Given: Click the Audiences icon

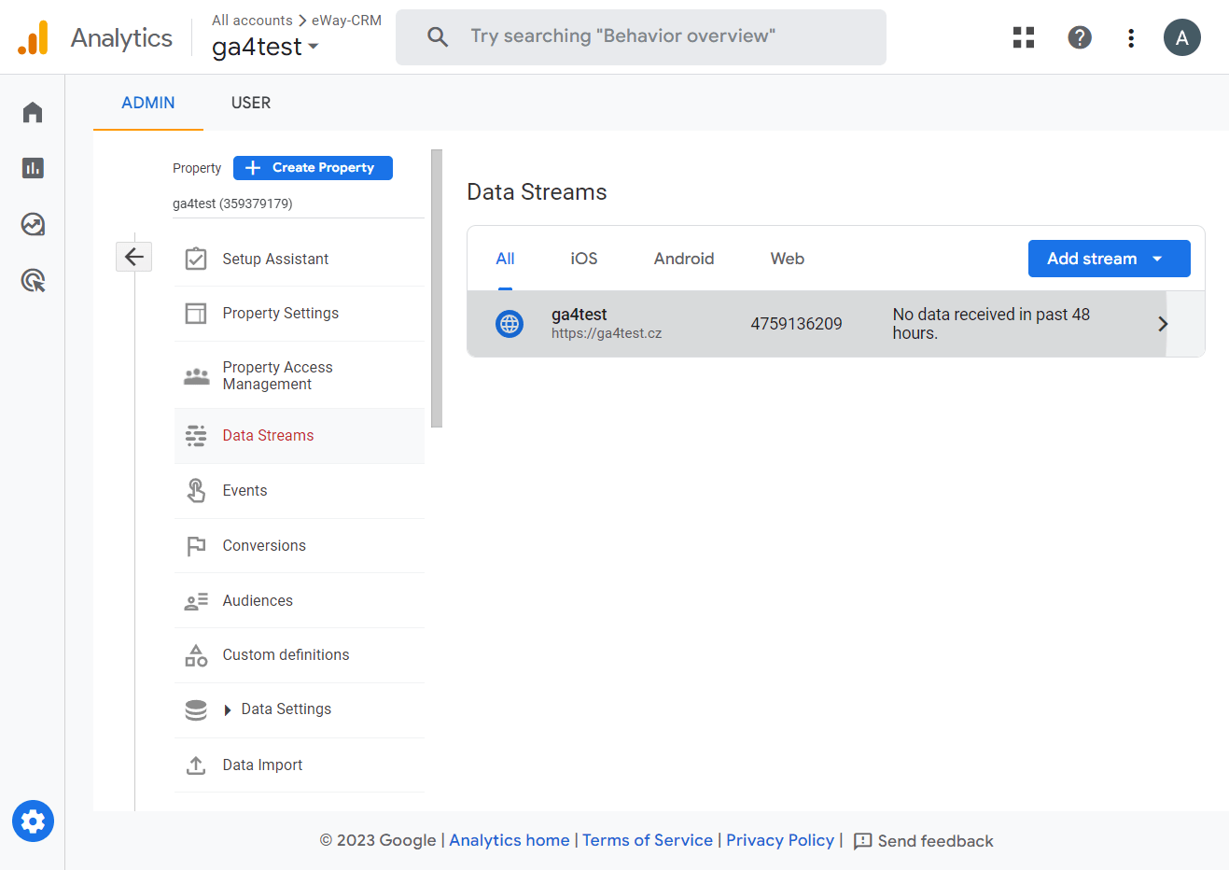Looking at the screenshot, I should pyautogui.click(x=196, y=601).
